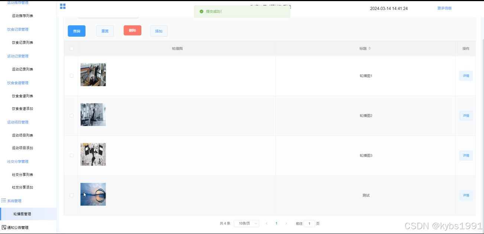Click the blue 查询 search button
This screenshot has width=484, height=234.
coord(77,31)
